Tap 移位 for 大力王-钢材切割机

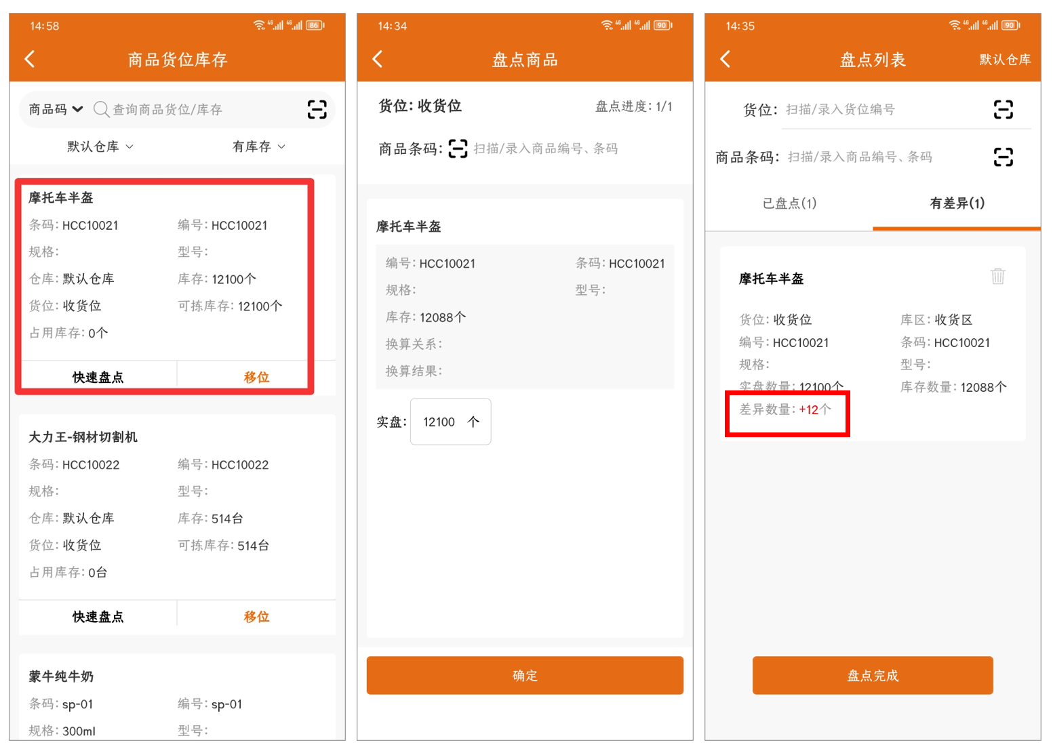256,616
